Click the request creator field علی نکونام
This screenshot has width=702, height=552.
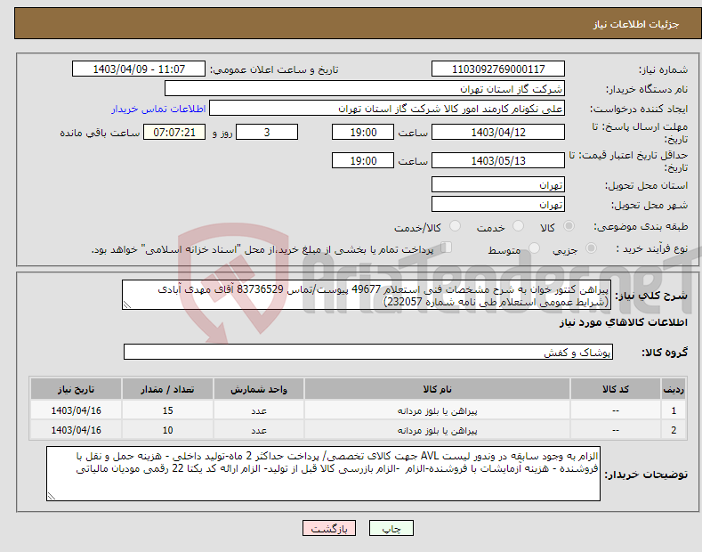(x=387, y=109)
